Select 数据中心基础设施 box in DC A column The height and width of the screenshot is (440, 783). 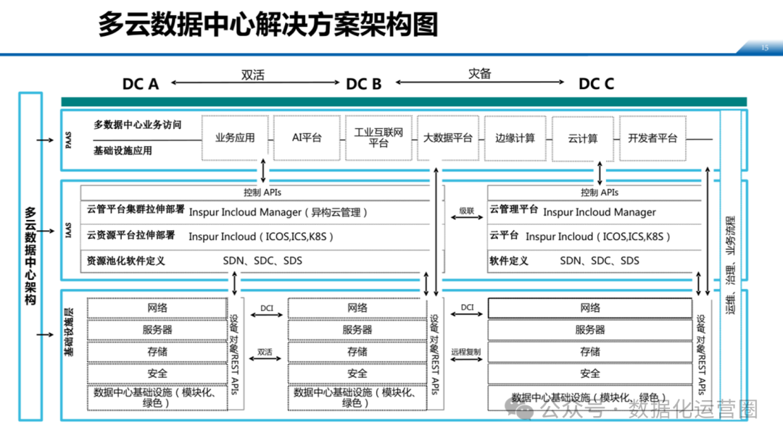(x=157, y=397)
